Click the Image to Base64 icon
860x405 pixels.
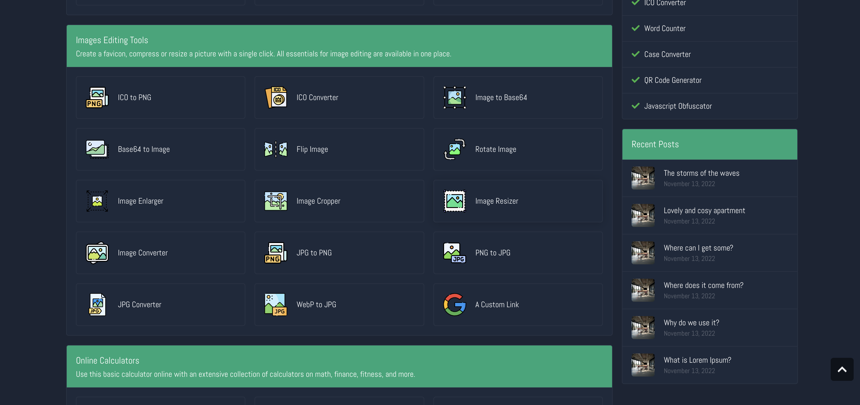click(x=454, y=98)
